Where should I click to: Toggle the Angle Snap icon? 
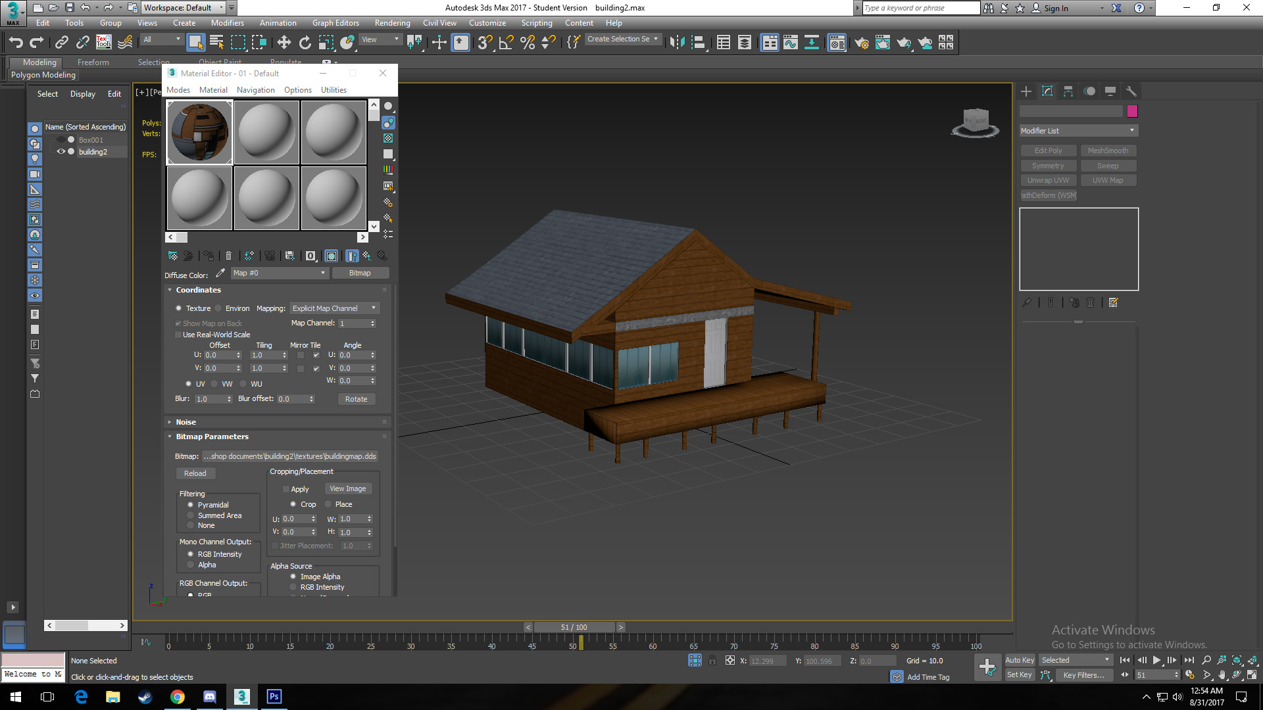(506, 43)
